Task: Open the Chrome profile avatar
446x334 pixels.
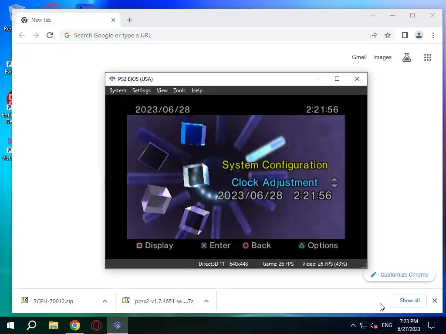Action: point(419,35)
